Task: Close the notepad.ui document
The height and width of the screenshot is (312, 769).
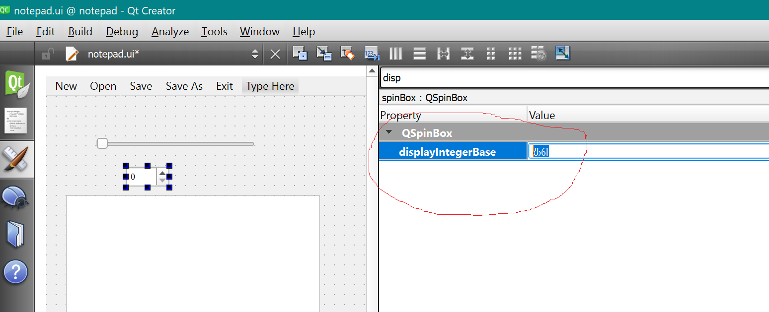Action: coord(275,54)
